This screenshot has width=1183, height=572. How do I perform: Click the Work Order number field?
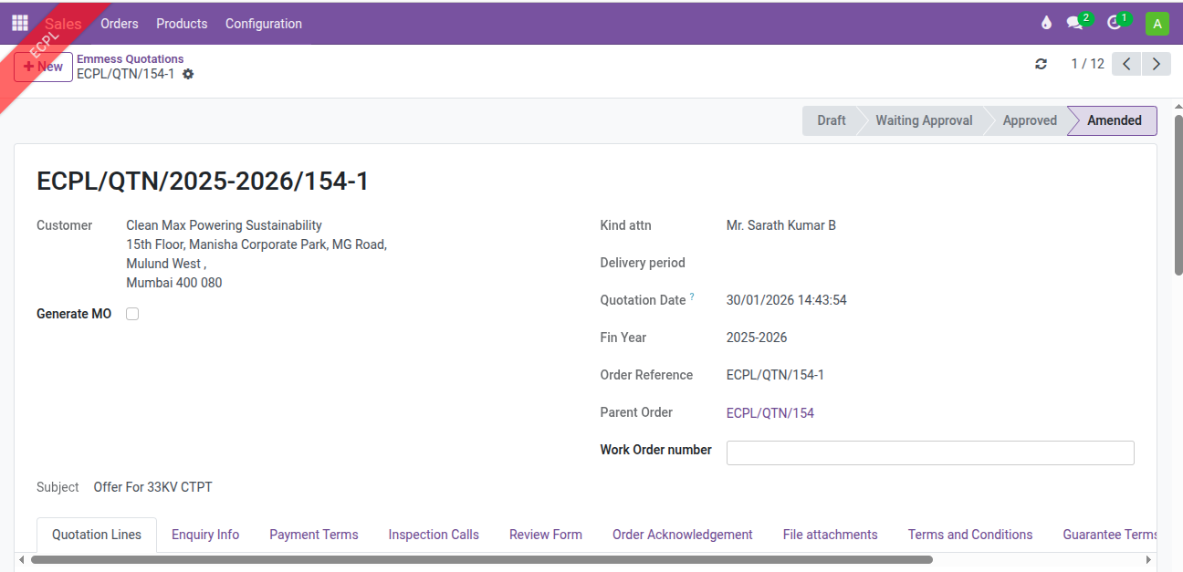pos(929,452)
